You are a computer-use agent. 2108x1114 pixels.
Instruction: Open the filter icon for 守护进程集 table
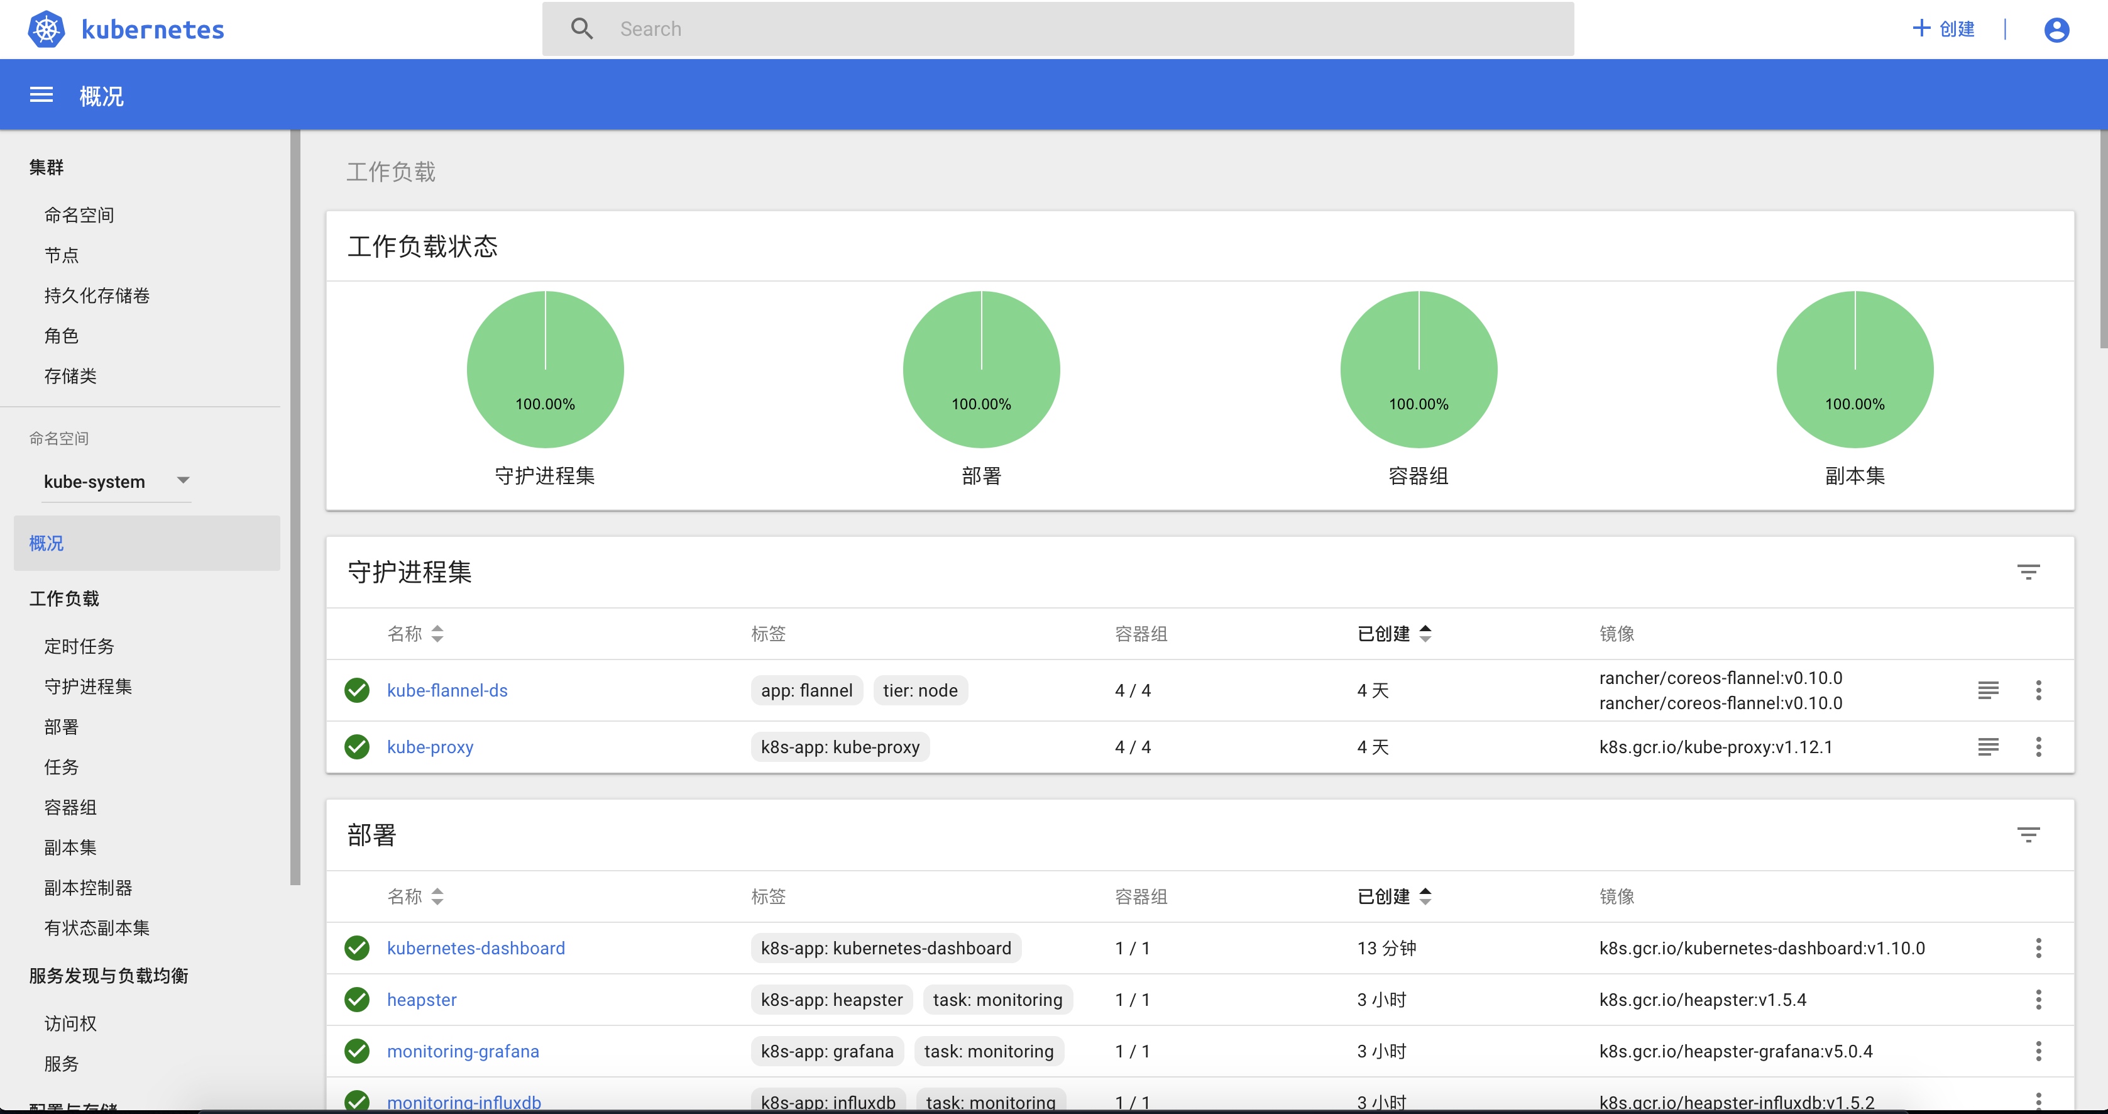click(2028, 571)
